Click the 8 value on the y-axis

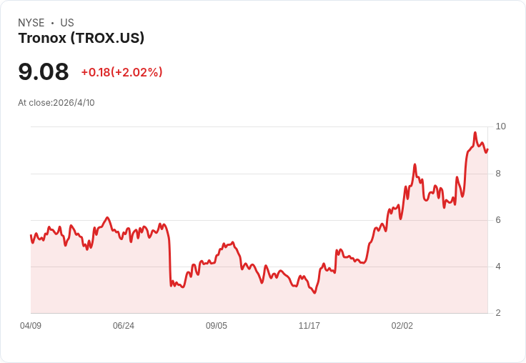tap(498, 174)
